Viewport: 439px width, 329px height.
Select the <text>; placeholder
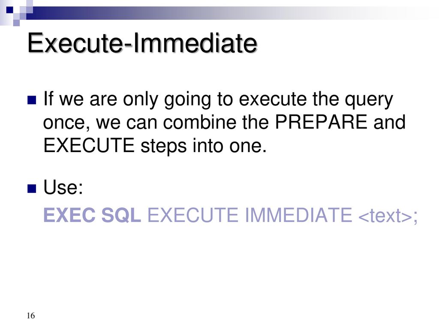tap(388, 216)
